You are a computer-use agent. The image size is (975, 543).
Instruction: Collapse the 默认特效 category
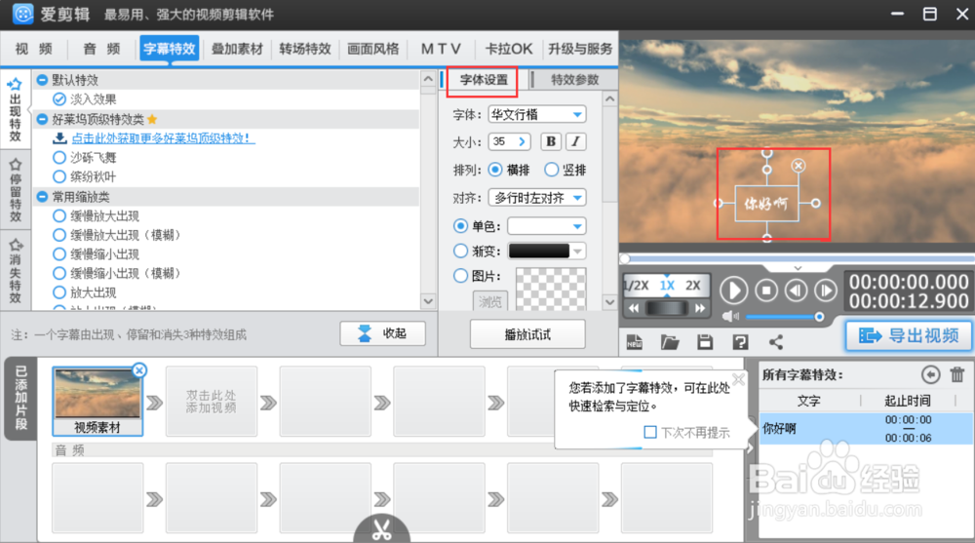(42, 80)
